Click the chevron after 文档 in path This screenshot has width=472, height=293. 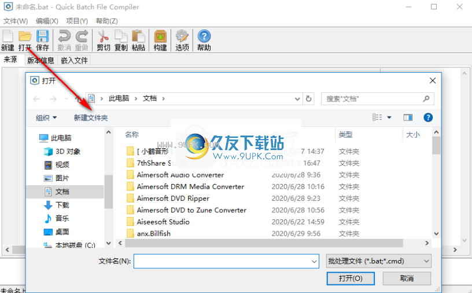point(164,99)
